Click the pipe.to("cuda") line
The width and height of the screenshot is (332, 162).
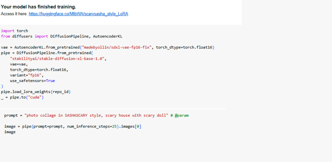[22, 97]
